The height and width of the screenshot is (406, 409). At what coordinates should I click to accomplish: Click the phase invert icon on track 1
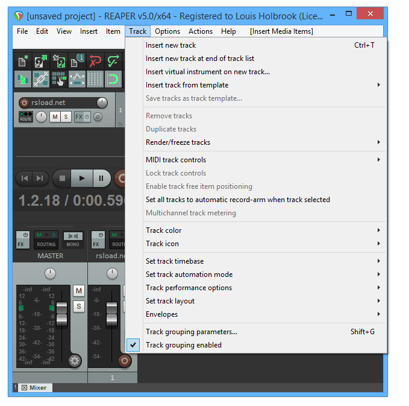point(98,117)
